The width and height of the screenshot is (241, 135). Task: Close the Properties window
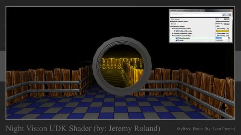[231, 10]
